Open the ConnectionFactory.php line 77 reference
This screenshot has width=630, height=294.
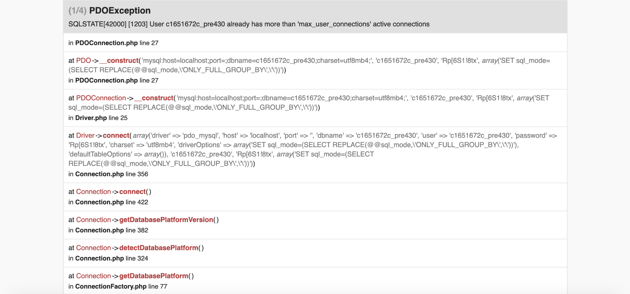point(118,287)
